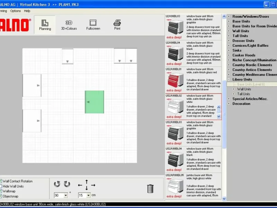The image size is (277, 208).
Task: Print the kitchen plan
Action: pyautogui.click(x=117, y=25)
